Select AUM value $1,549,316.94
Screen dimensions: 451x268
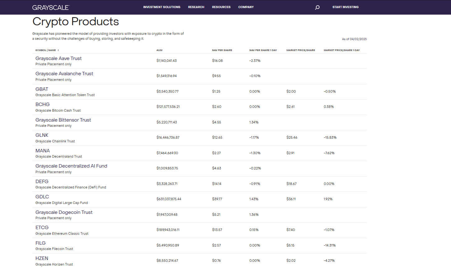[166, 76]
